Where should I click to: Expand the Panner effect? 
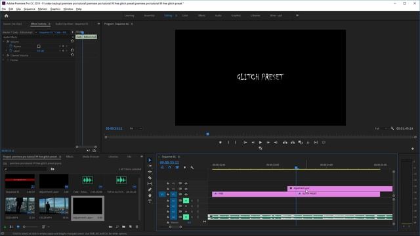point(3,60)
